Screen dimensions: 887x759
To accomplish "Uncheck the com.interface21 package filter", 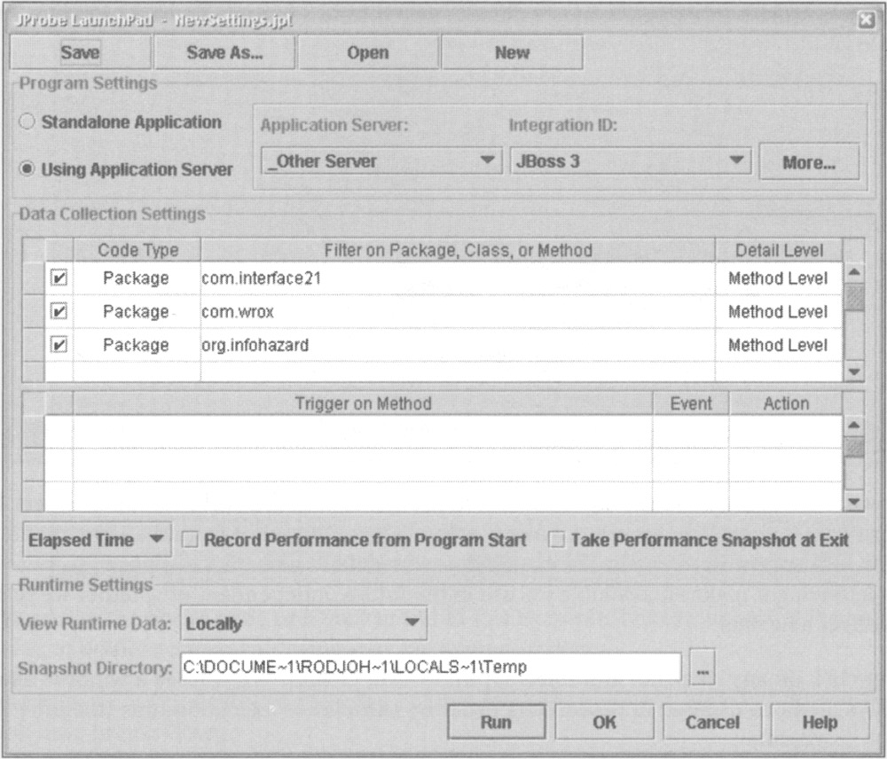I will pyautogui.click(x=59, y=278).
